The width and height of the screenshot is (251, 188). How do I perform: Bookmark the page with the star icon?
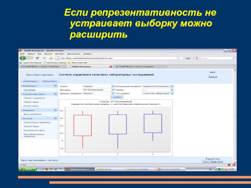point(178,58)
